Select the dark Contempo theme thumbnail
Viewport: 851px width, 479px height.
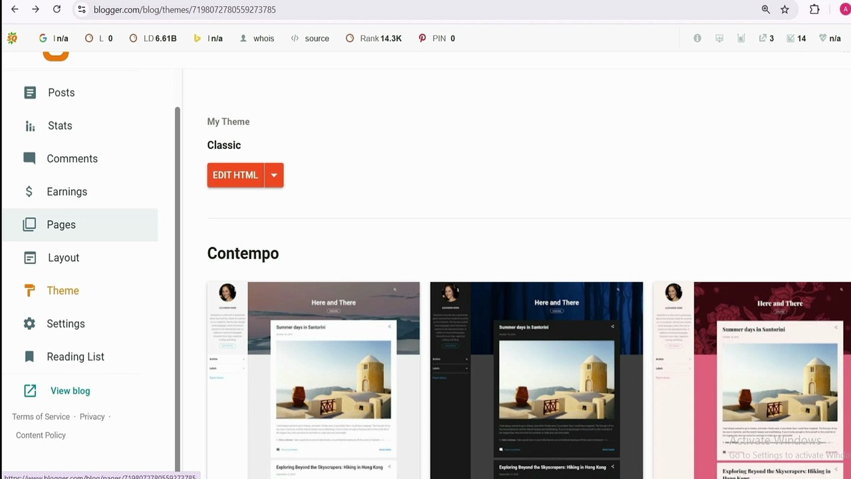(537, 381)
